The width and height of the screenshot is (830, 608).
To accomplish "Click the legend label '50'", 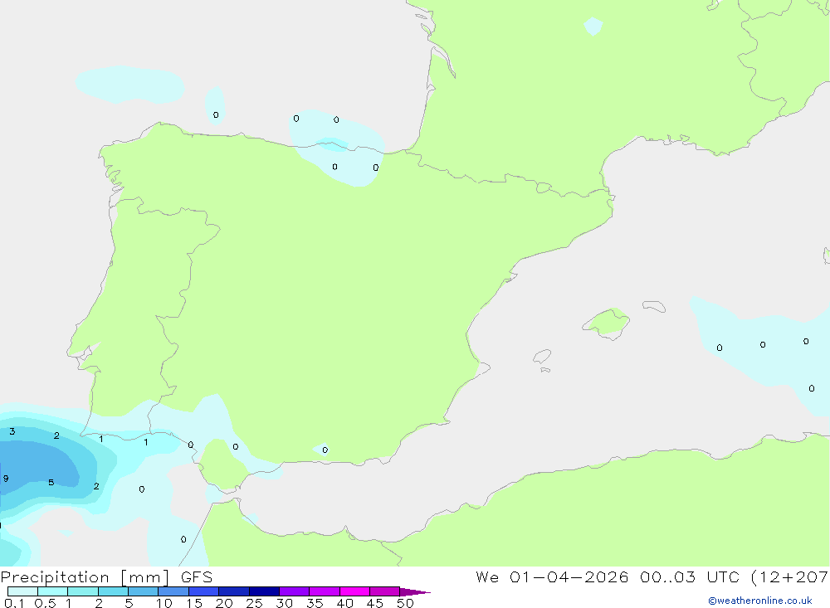I will 406,603.
